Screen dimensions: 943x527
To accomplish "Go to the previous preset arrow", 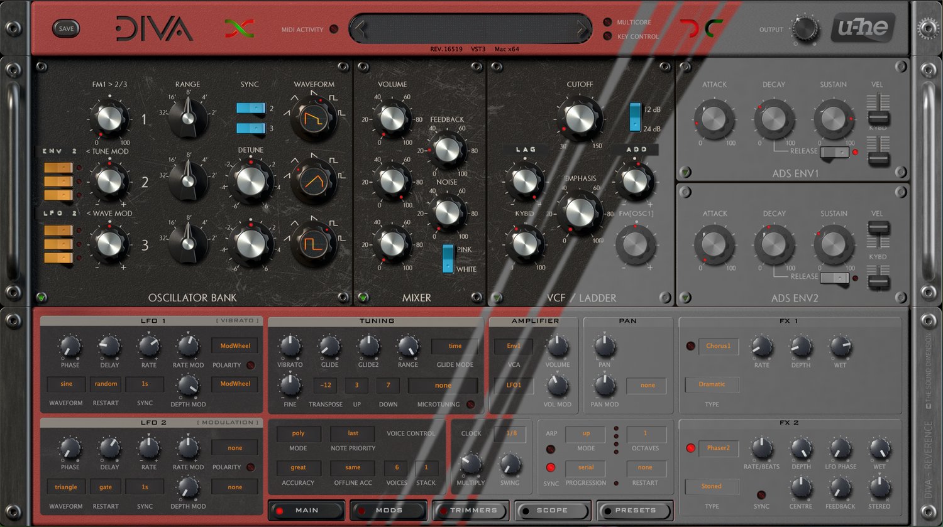I will tap(360, 28).
